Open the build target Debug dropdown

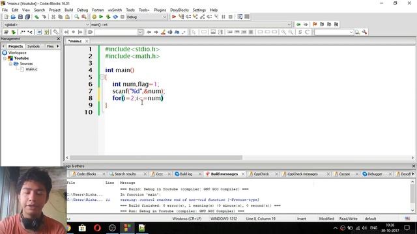[x=164, y=17]
